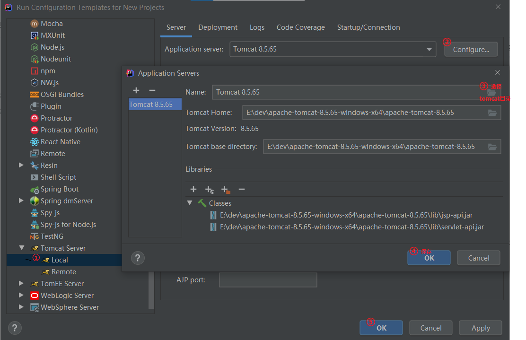
Task: Click the templates list scrollbar
Action: pos(151,290)
